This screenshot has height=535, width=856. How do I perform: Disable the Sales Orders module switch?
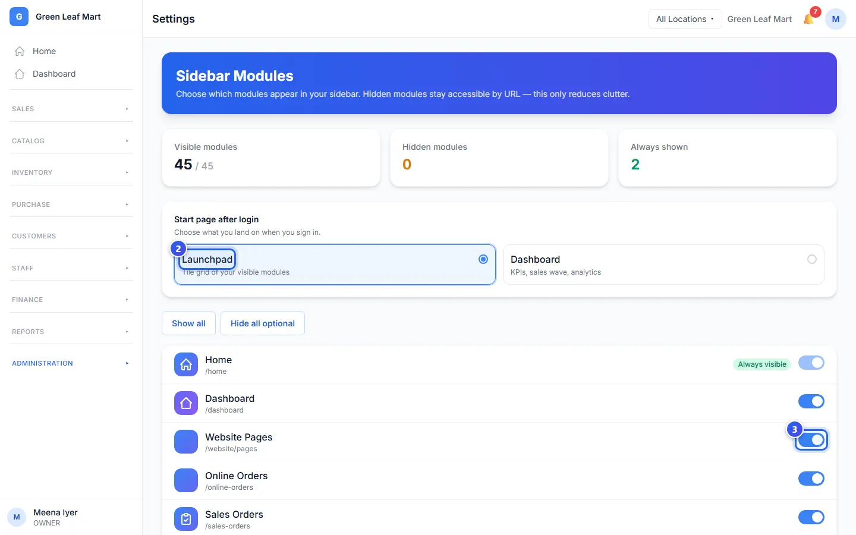(x=811, y=517)
